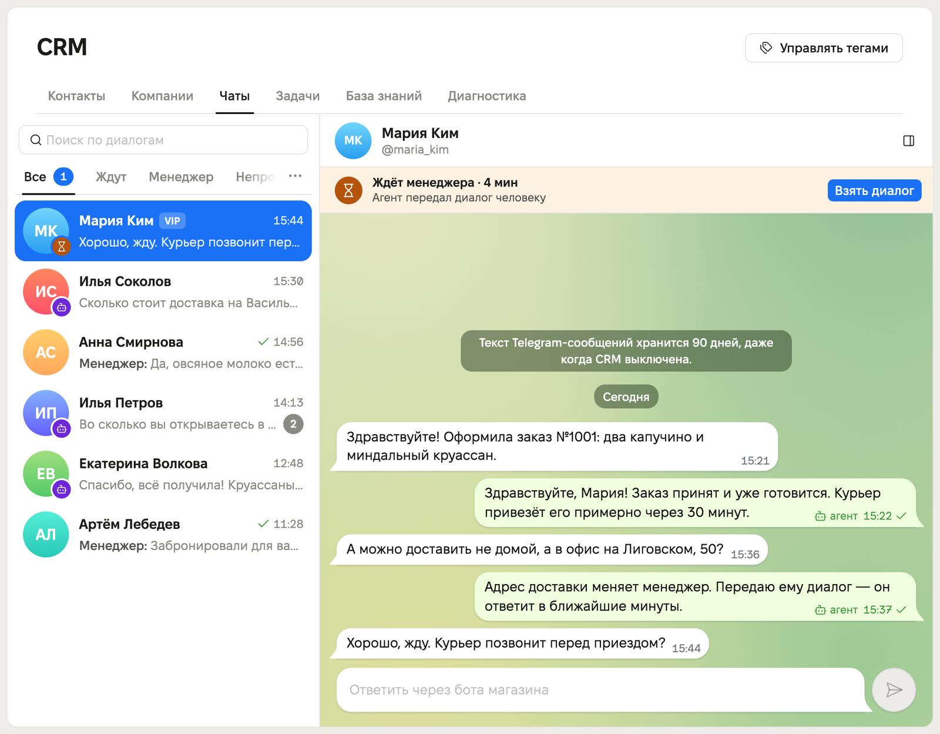The height and width of the screenshot is (734, 940).
Task: Click the ИП avatar of Илья Петров
Action: (x=46, y=413)
